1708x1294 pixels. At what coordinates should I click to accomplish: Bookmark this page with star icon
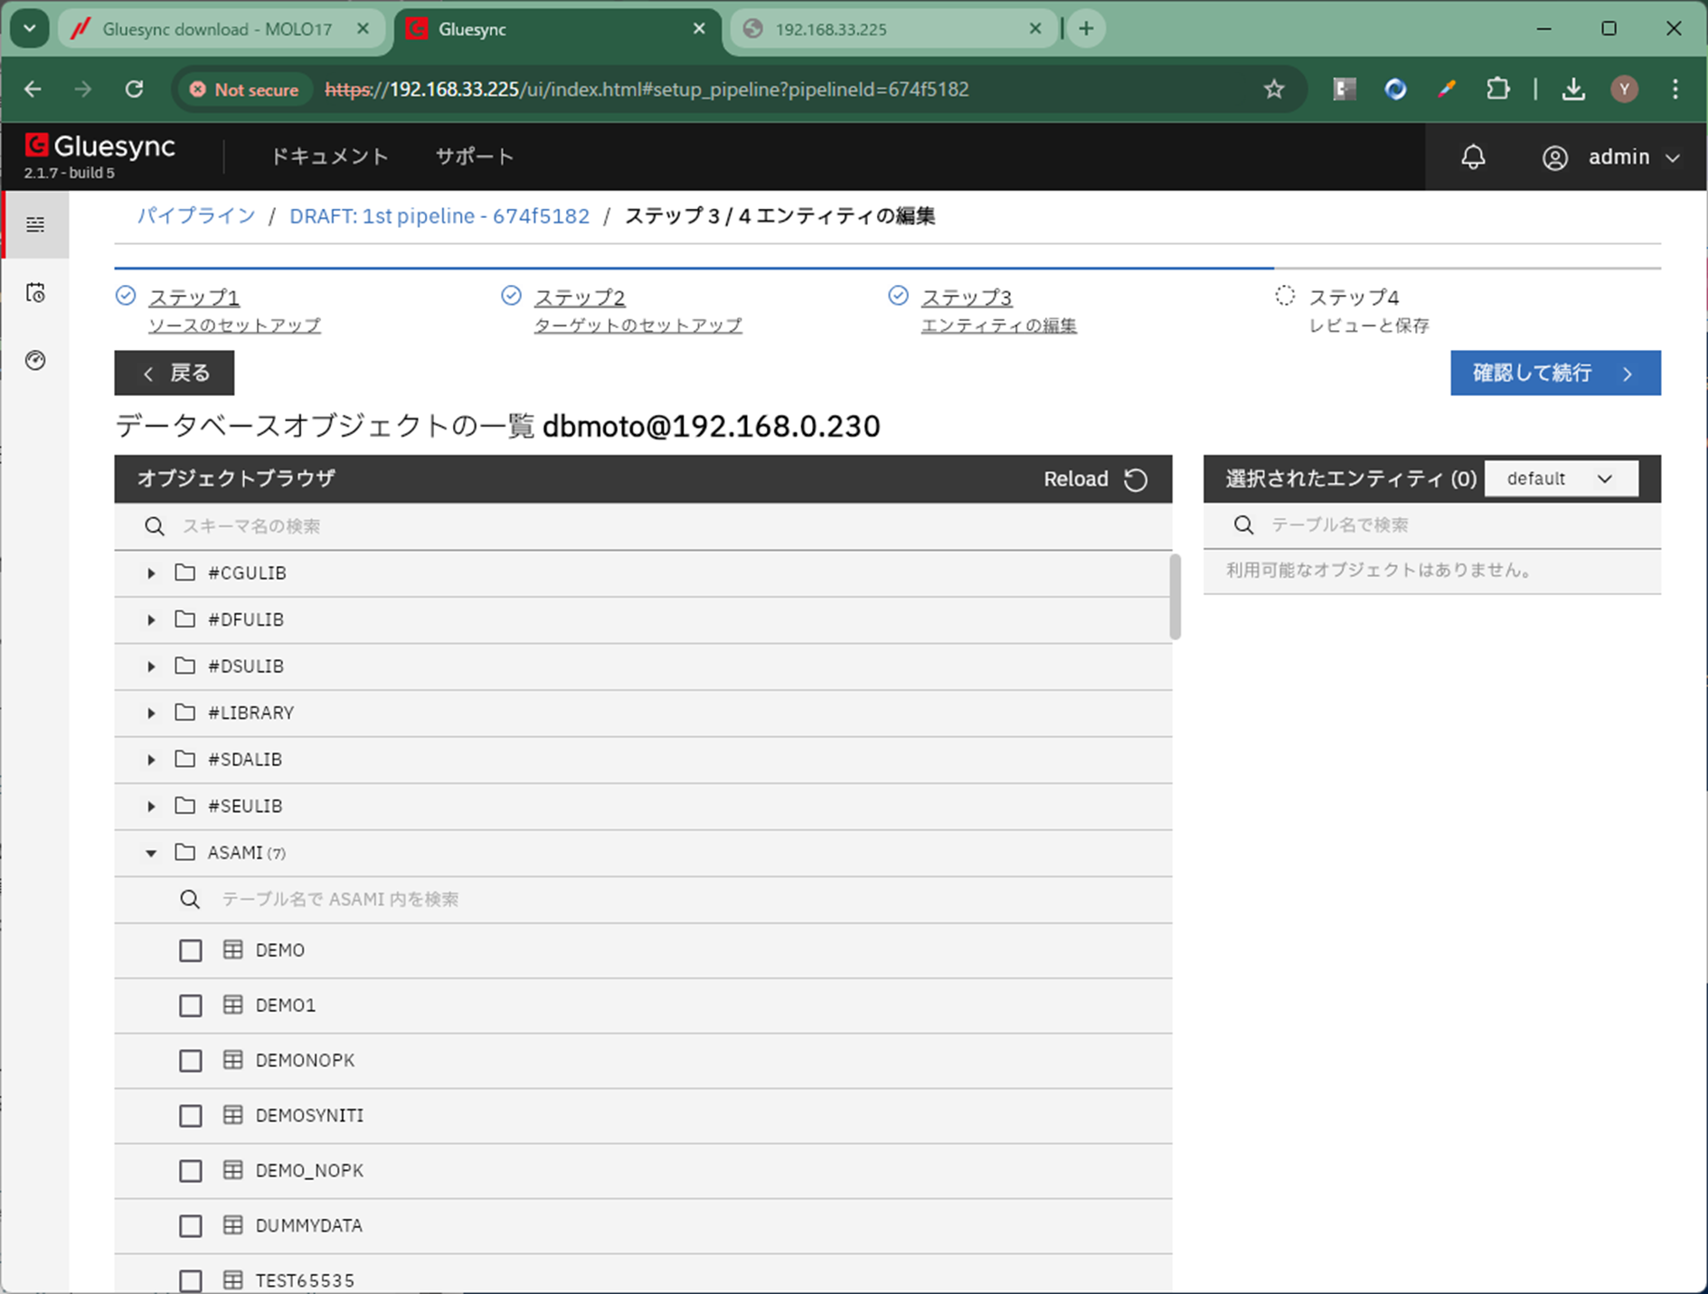point(1274,90)
